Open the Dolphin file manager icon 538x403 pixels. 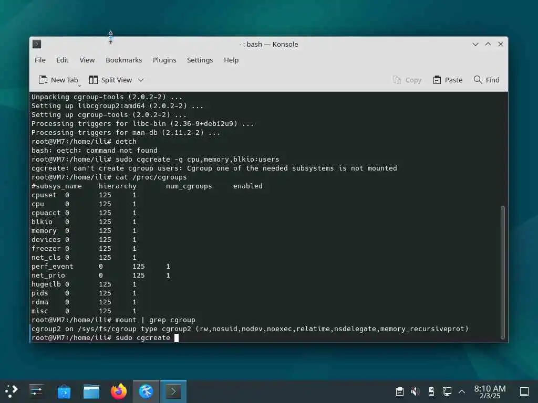click(91, 391)
